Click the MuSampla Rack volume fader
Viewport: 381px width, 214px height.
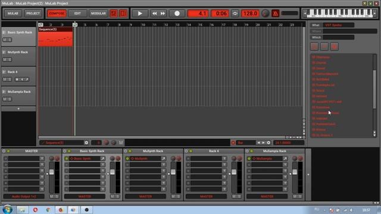coord(295,172)
